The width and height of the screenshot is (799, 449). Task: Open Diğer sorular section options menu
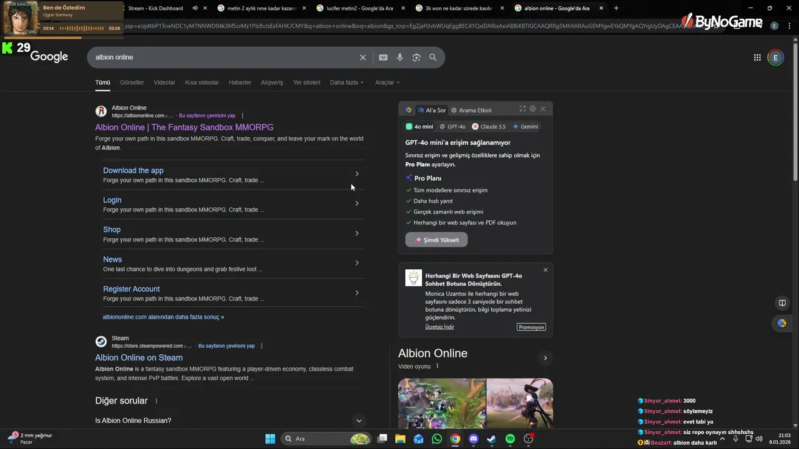click(x=157, y=401)
